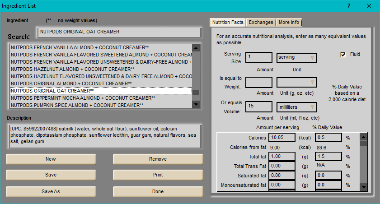
Task: Click the Saturated fat amount field
Action: (x=282, y=176)
